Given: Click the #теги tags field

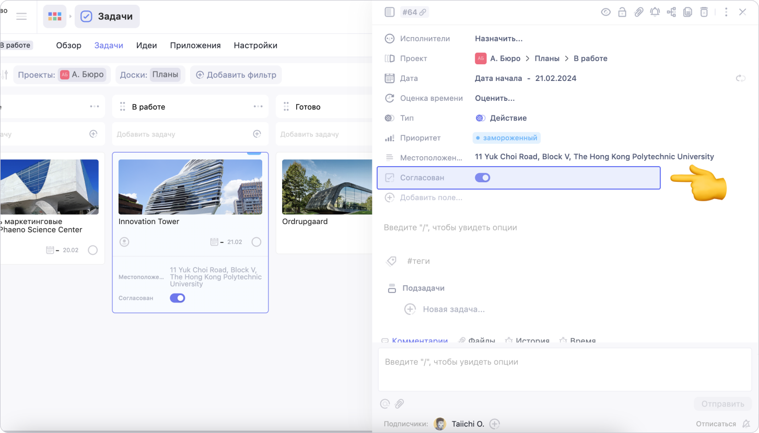Looking at the screenshot, I should pyautogui.click(x=418, y=261).
